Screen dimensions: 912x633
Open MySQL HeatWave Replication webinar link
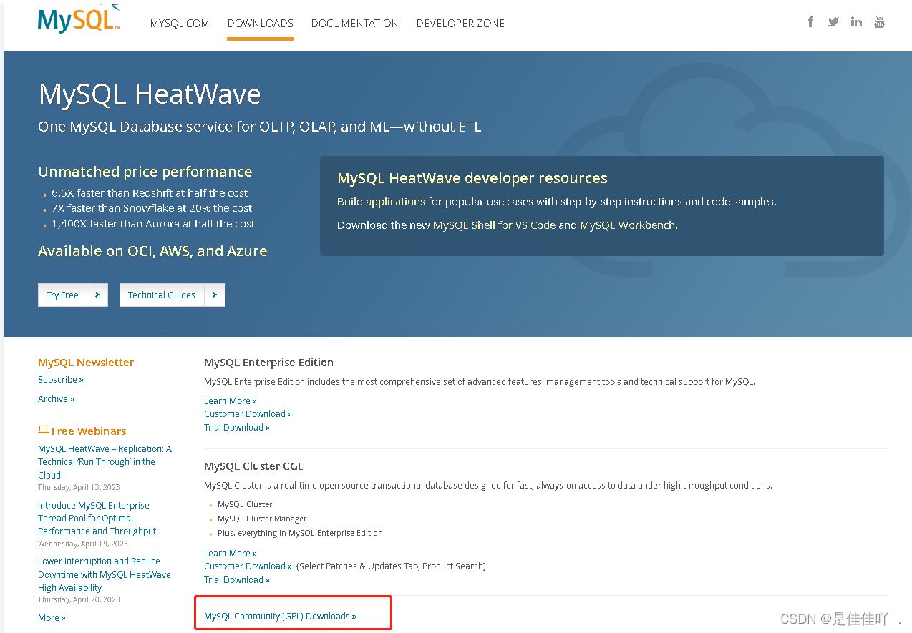click(105, 462)
